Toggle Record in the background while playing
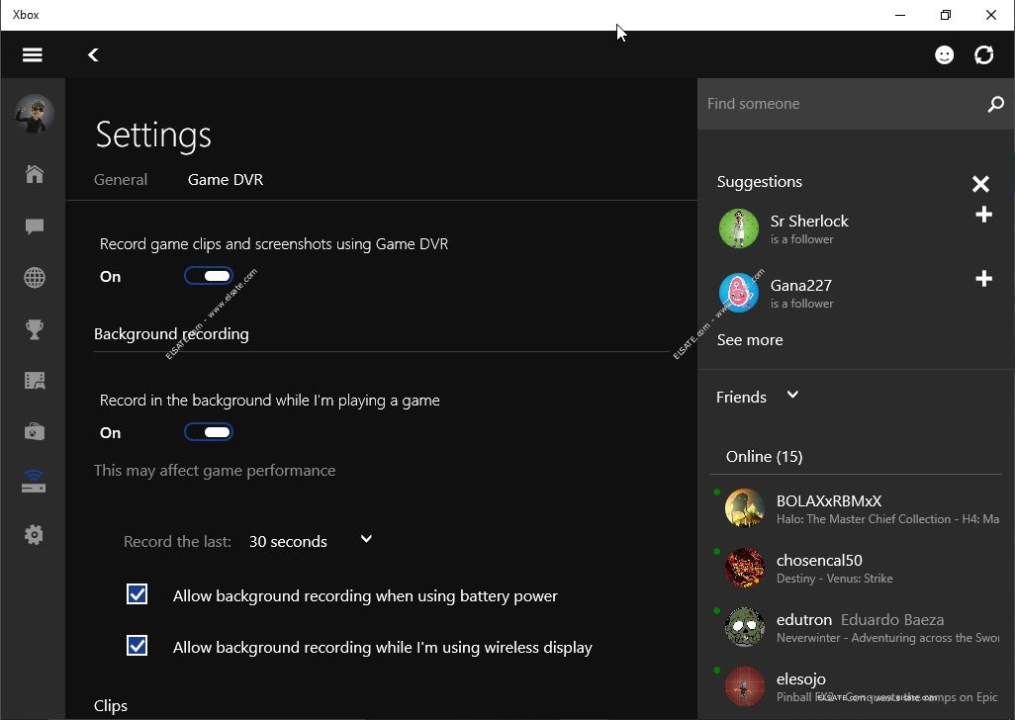Viewport: 1015px width, 720px height. [x=209, y=432]
